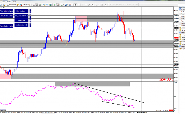The image size is (185, 114).
Task: Switch chart to candlestick style
Action: click(37, 5)
